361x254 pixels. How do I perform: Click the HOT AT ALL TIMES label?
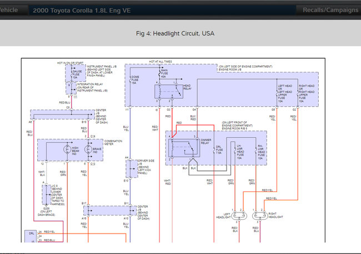(161, 61)
